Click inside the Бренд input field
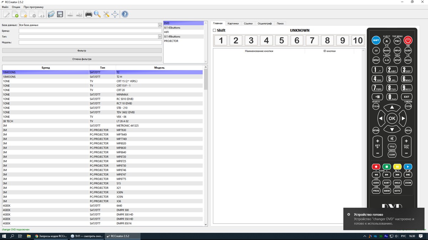This screenshot has height=240, width=428. pos(90,31)
